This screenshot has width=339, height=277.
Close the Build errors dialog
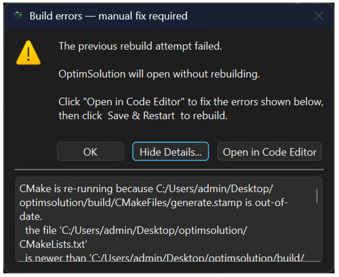tap(319, 16)
